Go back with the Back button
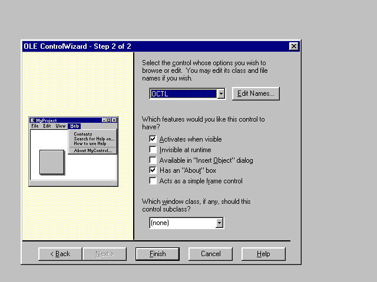377x282 pixels. (60, 254)
